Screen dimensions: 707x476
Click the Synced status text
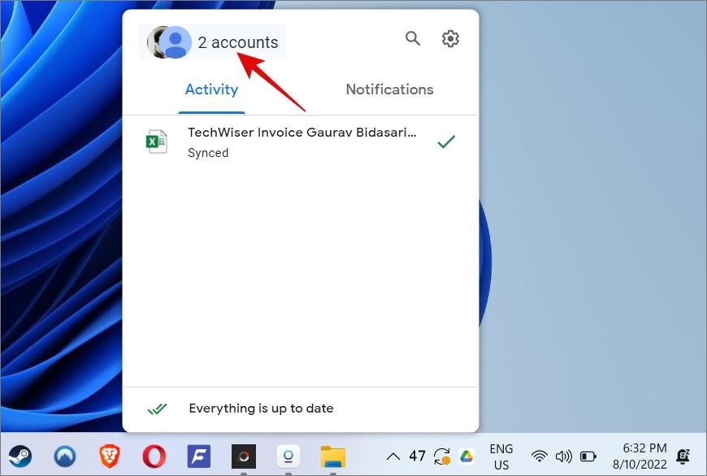click(x=208, y=153)
